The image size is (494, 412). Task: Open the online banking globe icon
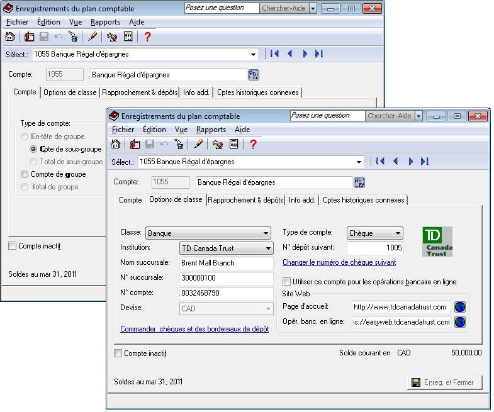(460, 322)
